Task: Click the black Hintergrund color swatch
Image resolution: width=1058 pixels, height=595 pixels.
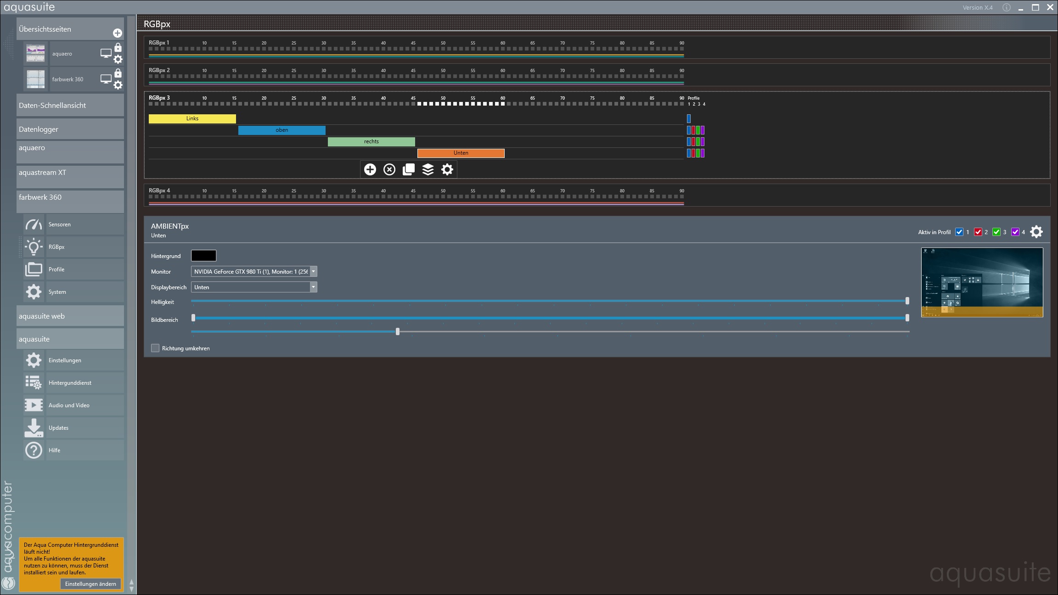Action: pos(203,256)
